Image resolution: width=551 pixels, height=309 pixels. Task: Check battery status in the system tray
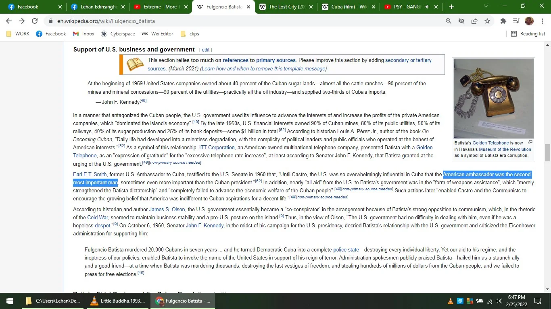[480, 301]
